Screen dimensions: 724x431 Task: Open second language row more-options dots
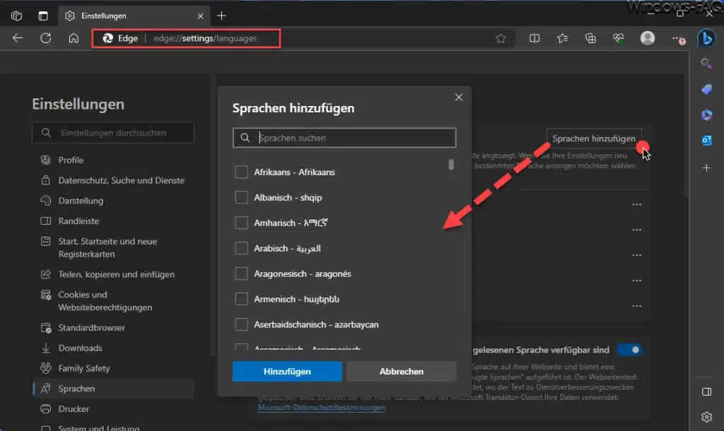637,230
